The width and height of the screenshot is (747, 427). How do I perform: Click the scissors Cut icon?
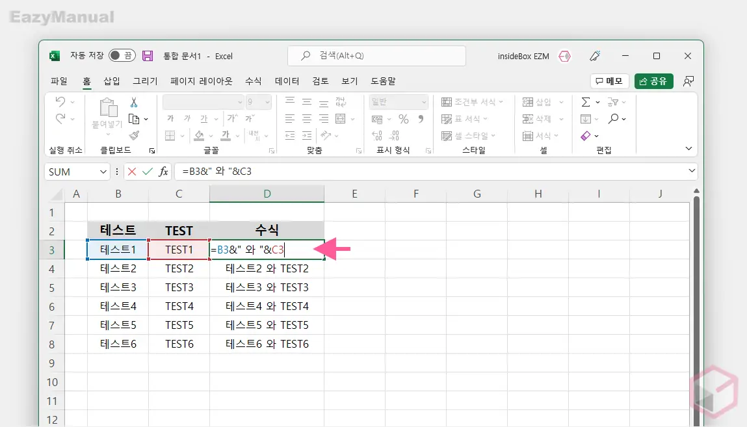tap(134, 102)
